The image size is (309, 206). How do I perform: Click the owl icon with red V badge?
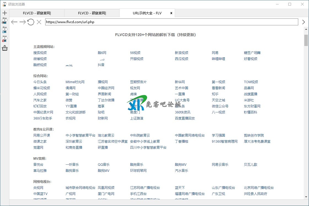tap(4, 39)
